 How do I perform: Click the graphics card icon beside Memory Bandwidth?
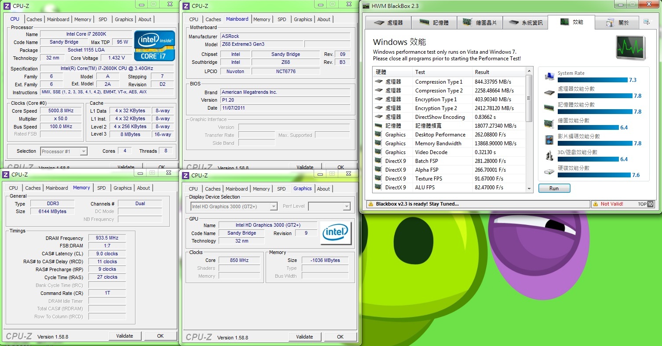378,143
